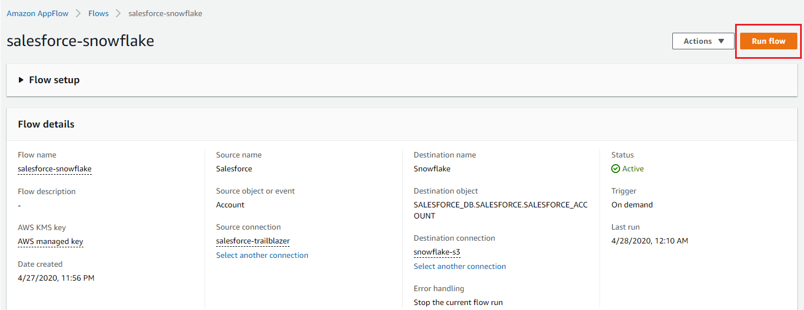This screenshot has width=804, height=310.
Task: Select another connection under Source connection
Action: 262,255
